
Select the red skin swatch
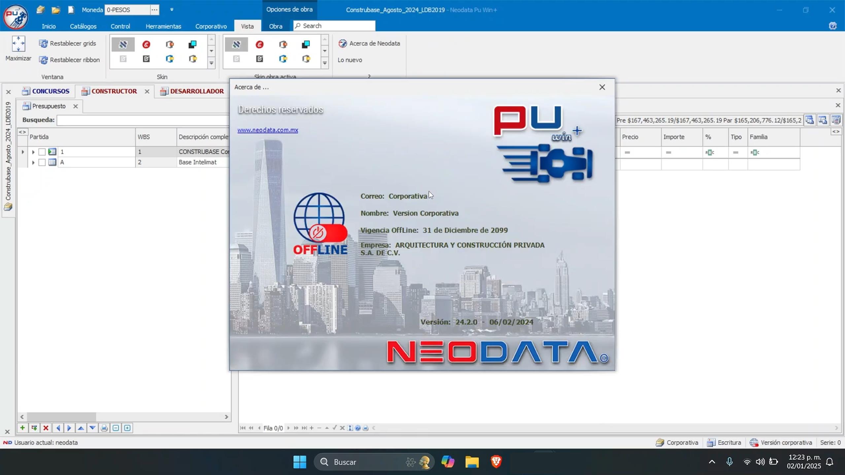pos(146,44)
